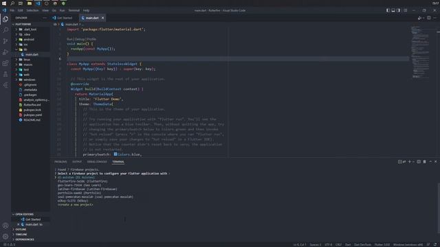
Task: Split the terminal panel
Action: click(419, 162)
